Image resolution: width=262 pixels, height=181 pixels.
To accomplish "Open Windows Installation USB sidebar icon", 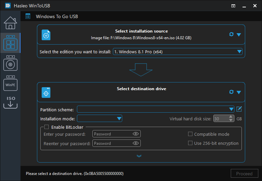I will (10, 63).
